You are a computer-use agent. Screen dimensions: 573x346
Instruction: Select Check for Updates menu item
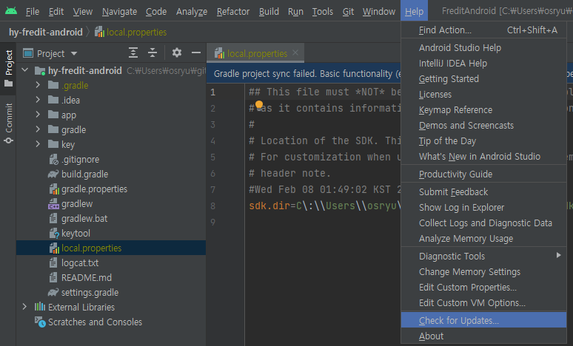click(x=483, y=320)
